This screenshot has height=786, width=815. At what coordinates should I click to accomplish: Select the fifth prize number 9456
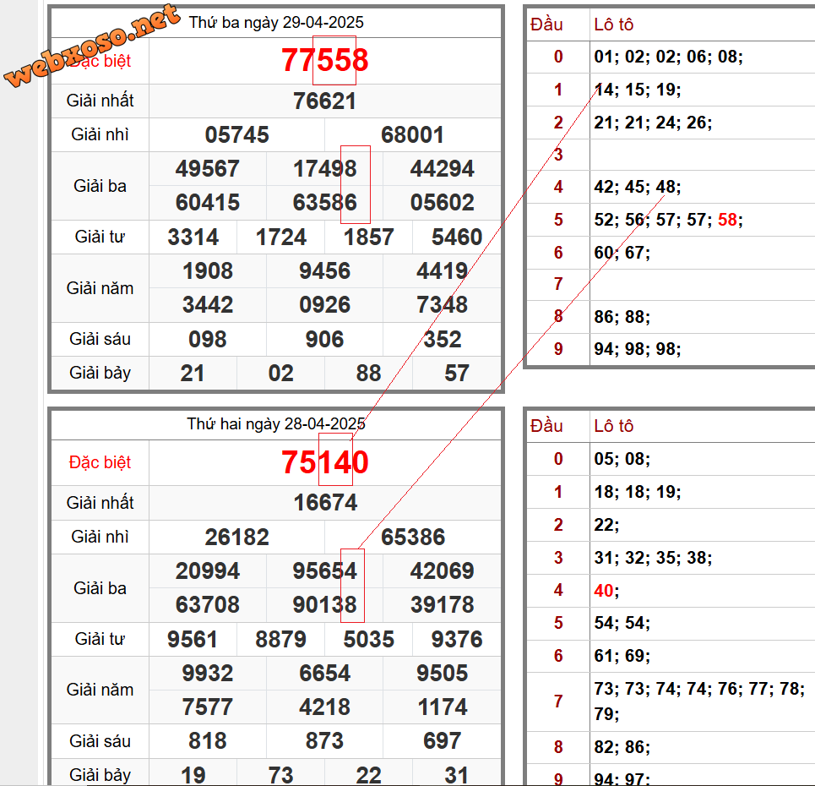coord(325,271)
